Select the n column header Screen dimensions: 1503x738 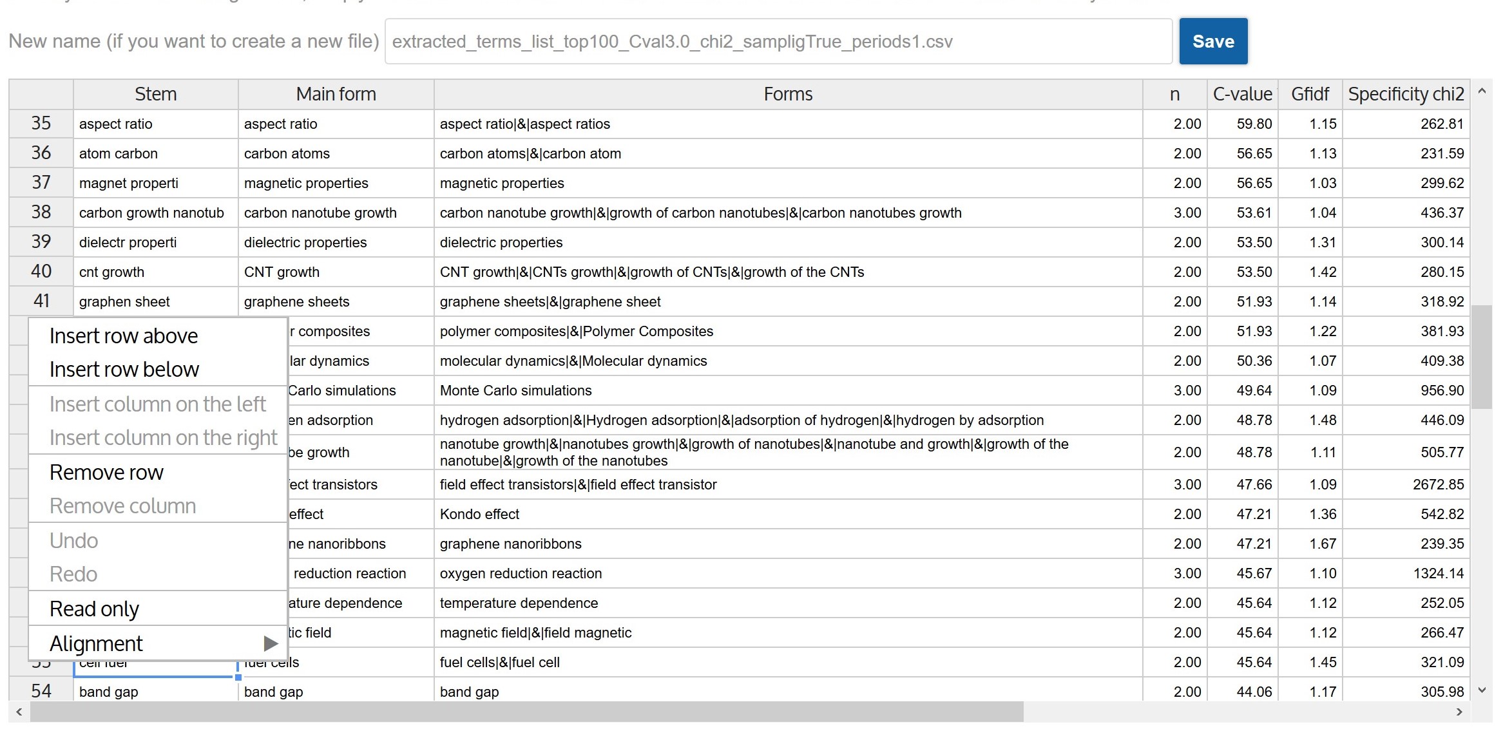coord(1175,94)
